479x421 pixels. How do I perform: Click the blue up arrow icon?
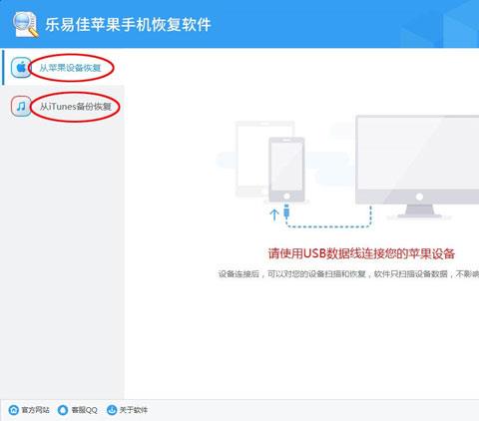pyautogui.click(x=274, y=214)
